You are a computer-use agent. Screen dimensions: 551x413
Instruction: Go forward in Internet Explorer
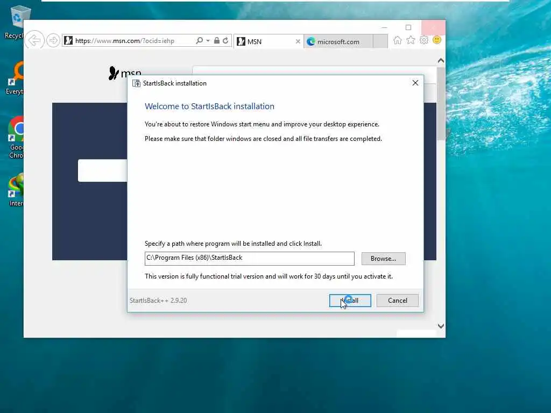(53, 41)
